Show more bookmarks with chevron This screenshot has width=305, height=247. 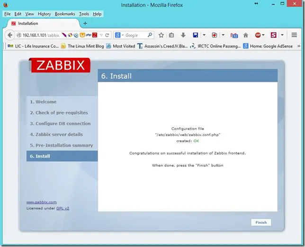pos(299,46)
